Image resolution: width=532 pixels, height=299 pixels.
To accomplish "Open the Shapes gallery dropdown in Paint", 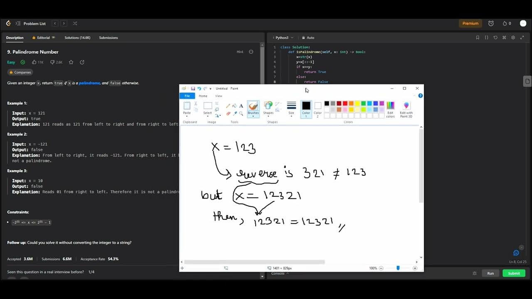I will pos(268,116).
